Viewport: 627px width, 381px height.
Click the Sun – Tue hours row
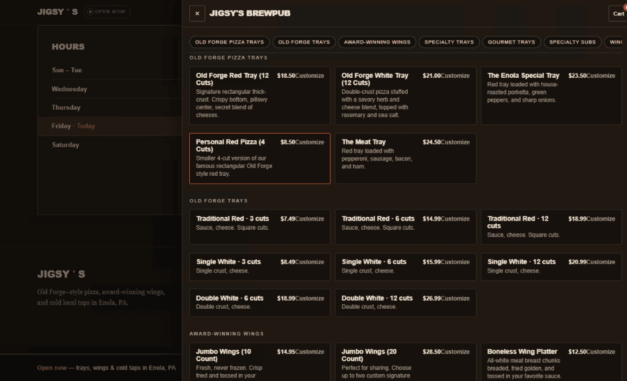tap(110, 70)
